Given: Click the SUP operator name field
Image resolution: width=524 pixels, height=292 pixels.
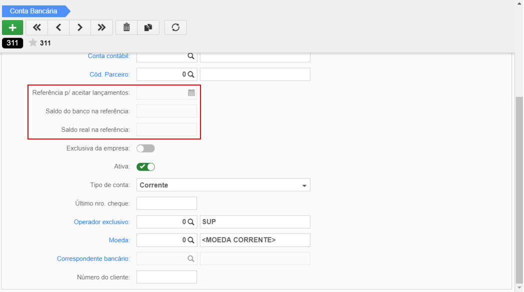Looking at the screenshot, I should (255, 222).
